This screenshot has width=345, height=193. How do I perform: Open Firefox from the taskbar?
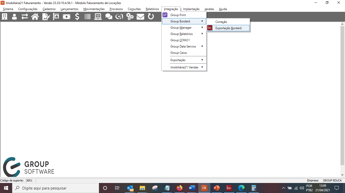(x=180, y=188)
